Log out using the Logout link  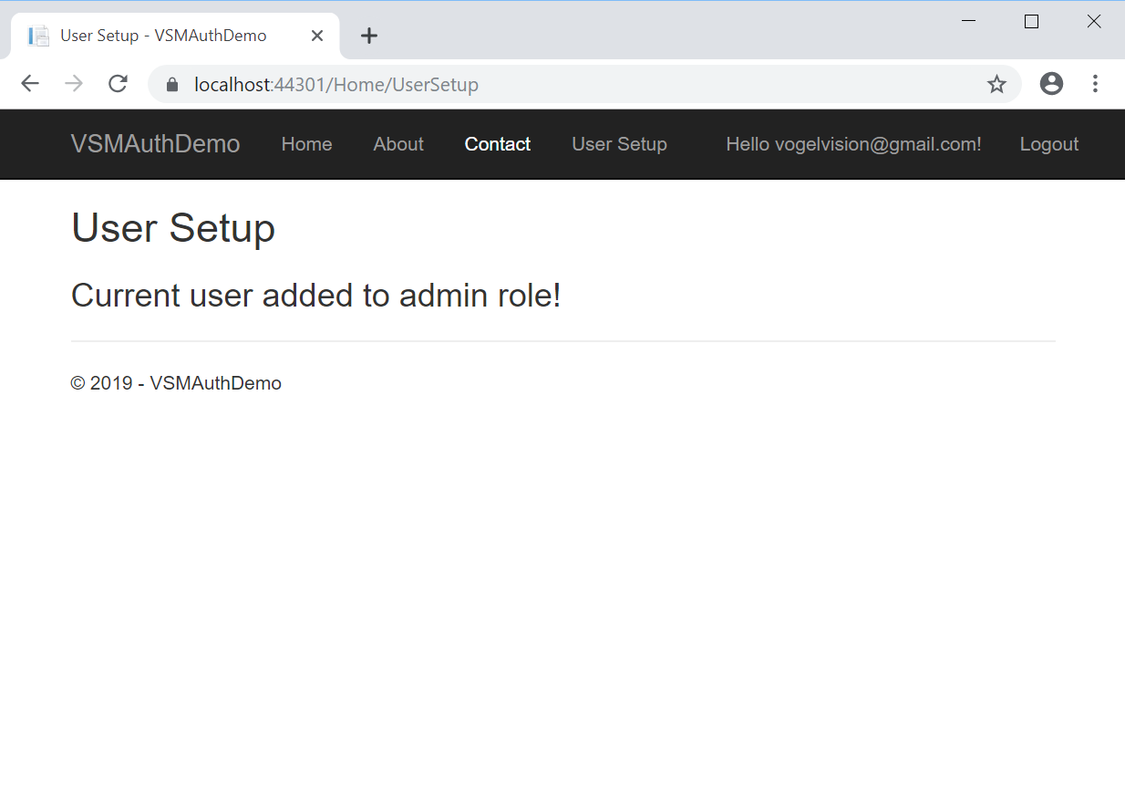tap(1048, 144)
